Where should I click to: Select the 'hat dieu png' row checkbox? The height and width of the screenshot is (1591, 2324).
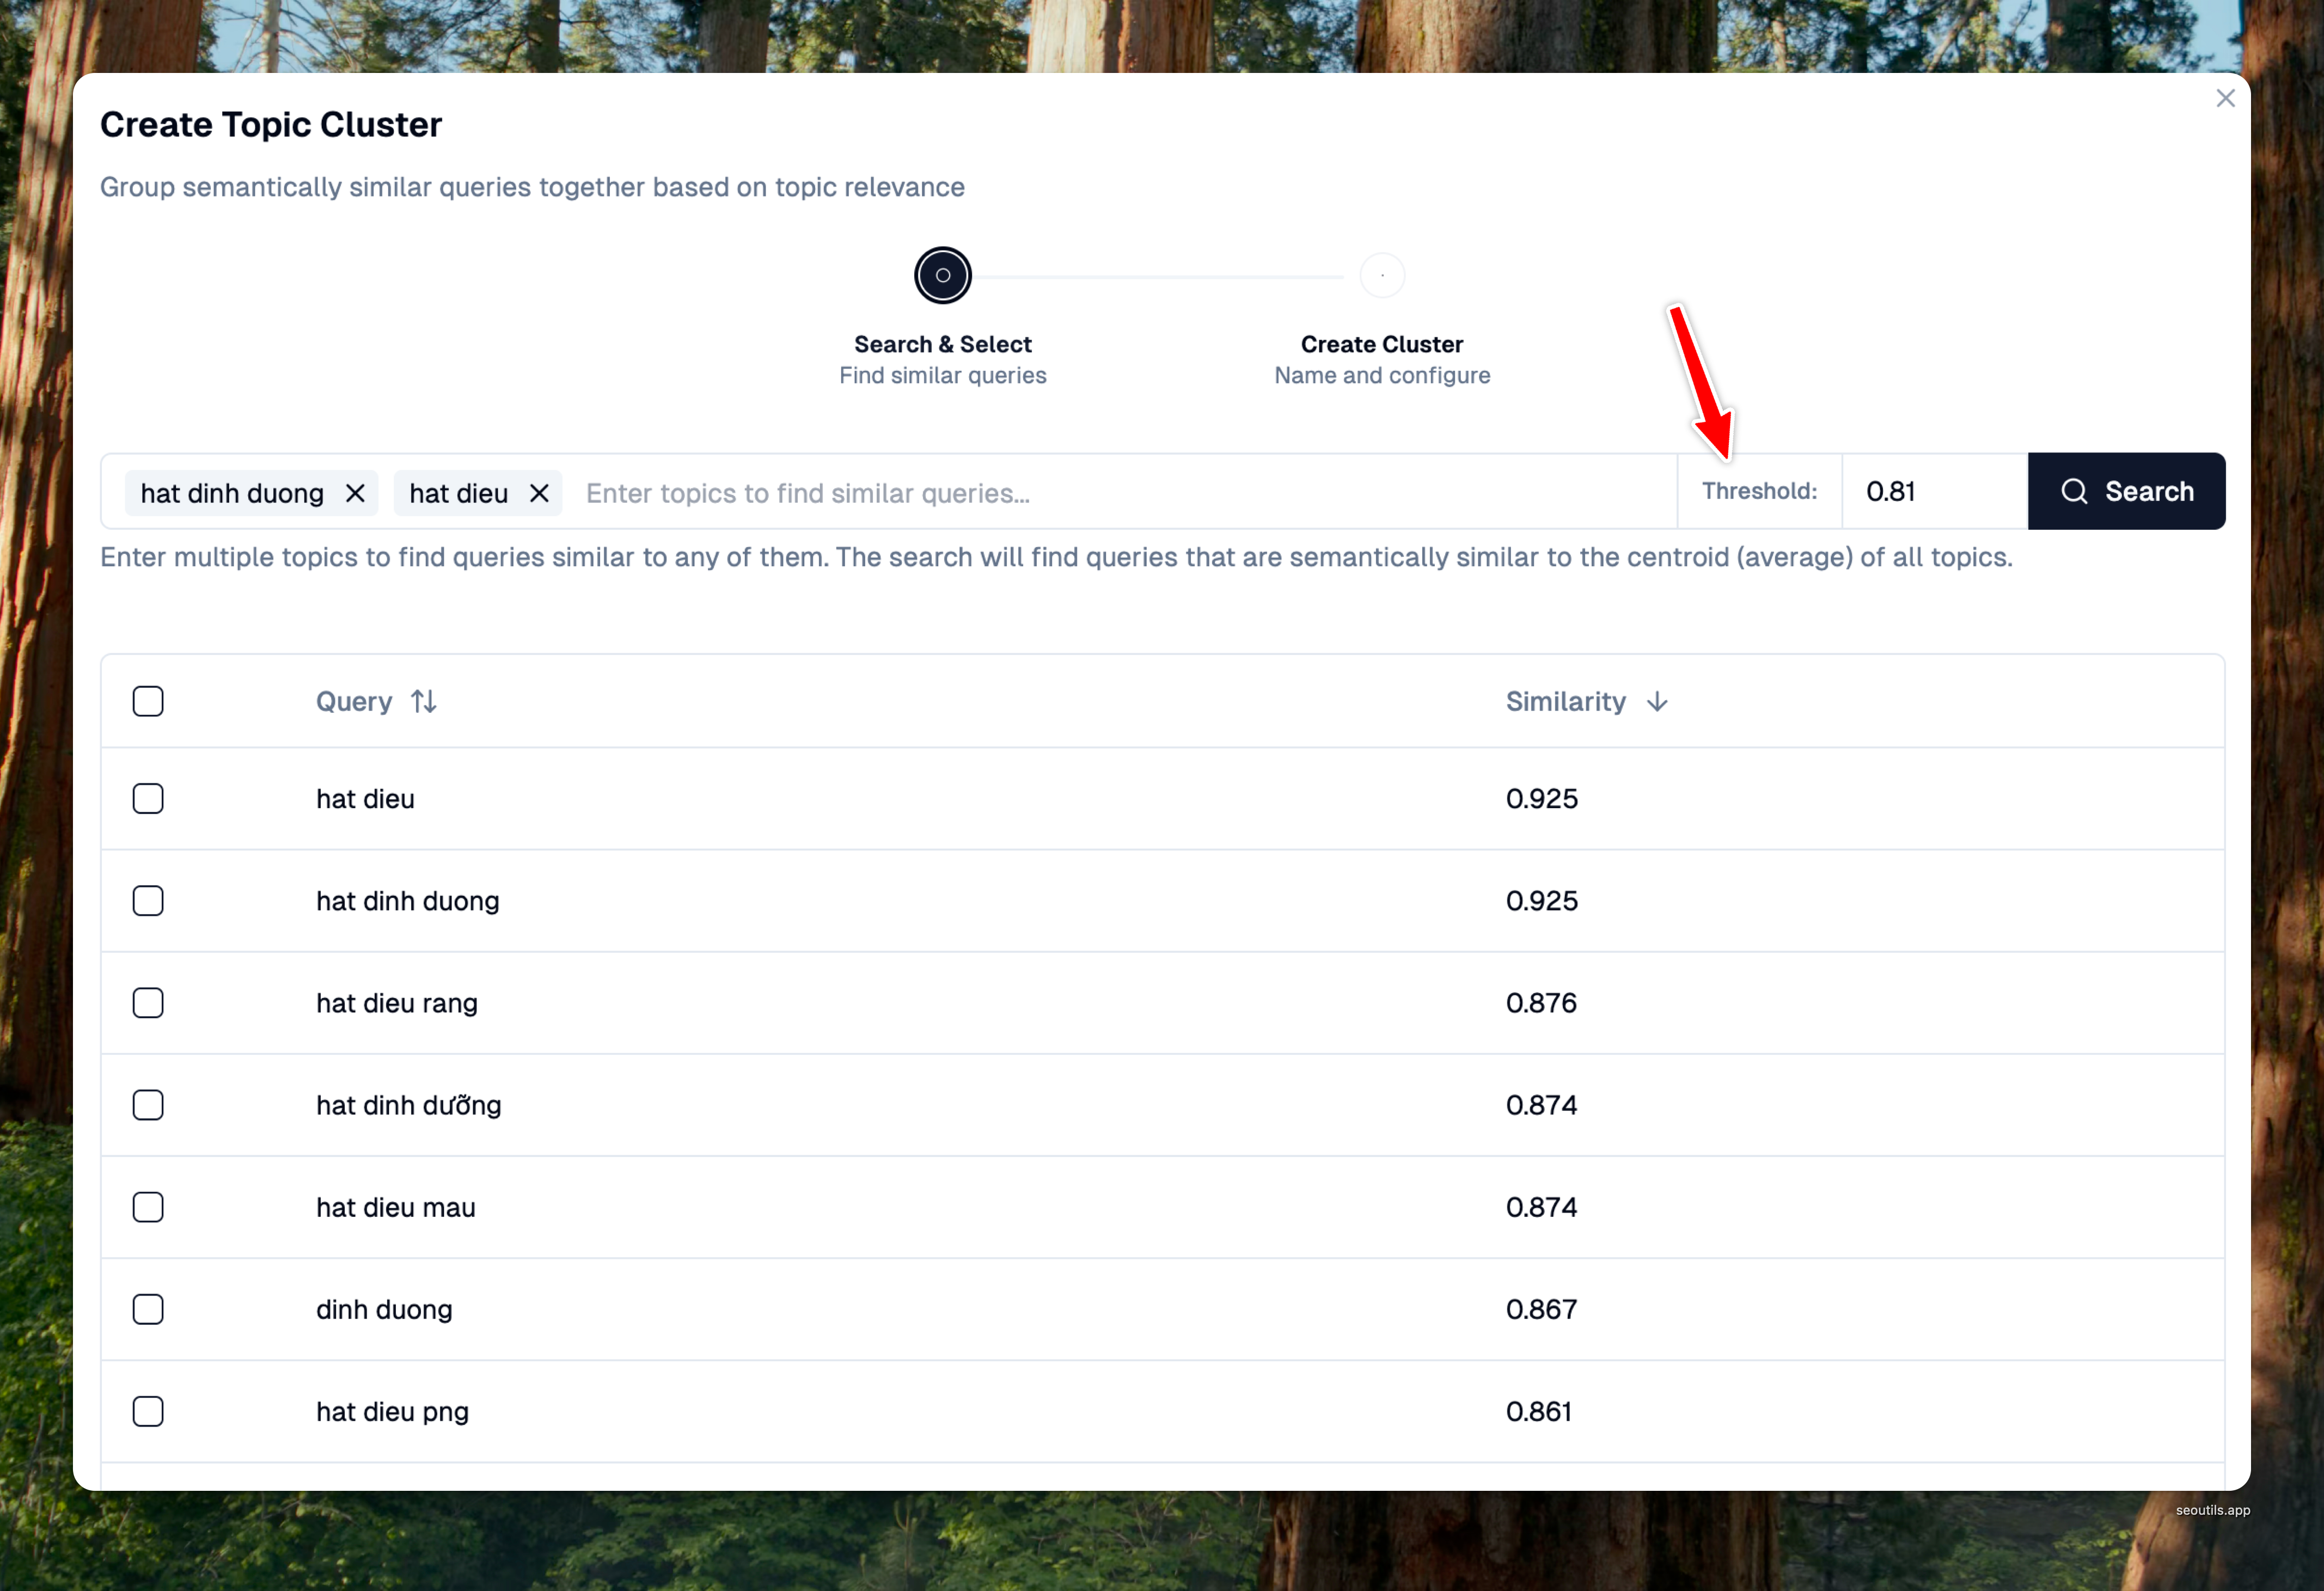point(148,1411)
